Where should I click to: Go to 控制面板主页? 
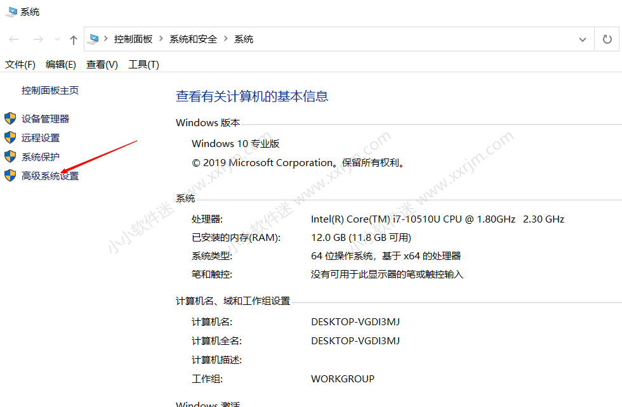pos(50,91)
